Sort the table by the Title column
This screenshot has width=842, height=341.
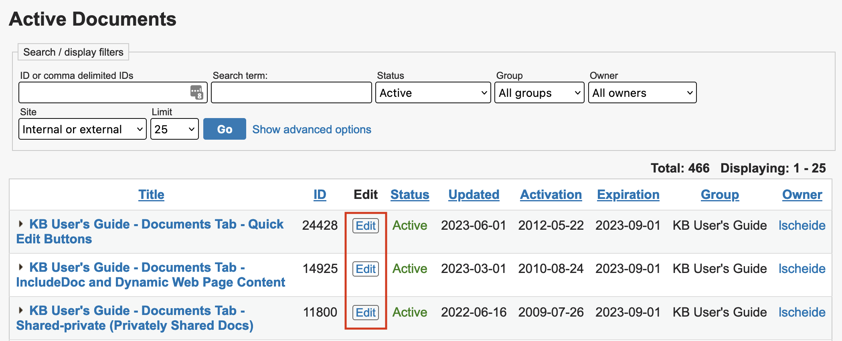(151, 195)
